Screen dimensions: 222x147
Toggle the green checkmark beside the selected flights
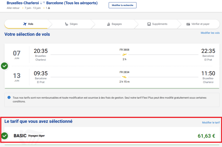click(4, 66)
